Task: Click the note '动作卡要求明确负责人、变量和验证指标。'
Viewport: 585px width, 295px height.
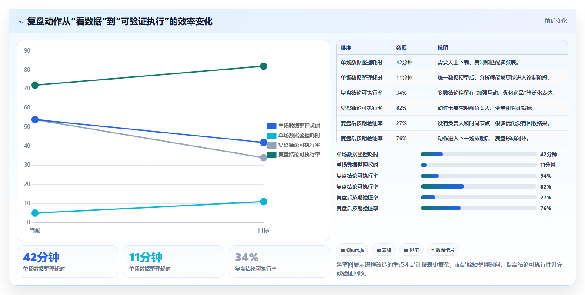Action: (486, 108)
